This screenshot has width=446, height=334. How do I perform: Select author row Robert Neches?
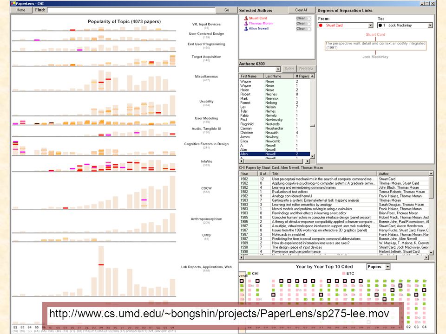click(275, 94)
